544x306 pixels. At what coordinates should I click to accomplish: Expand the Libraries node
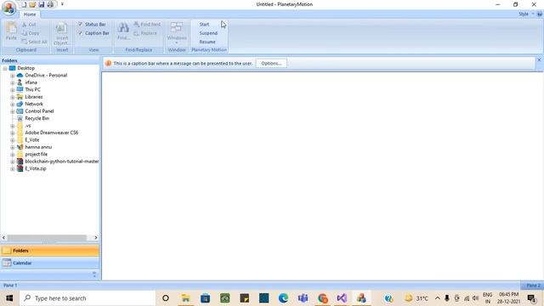pos(13,97)
